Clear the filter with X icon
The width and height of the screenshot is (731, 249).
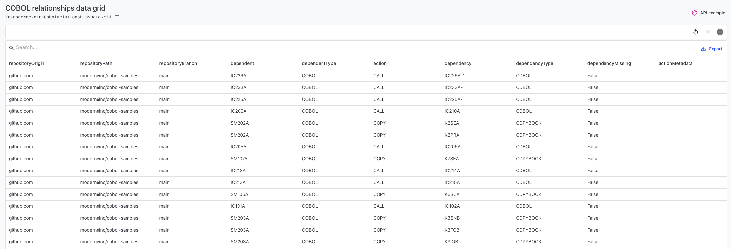click(708, 32)
